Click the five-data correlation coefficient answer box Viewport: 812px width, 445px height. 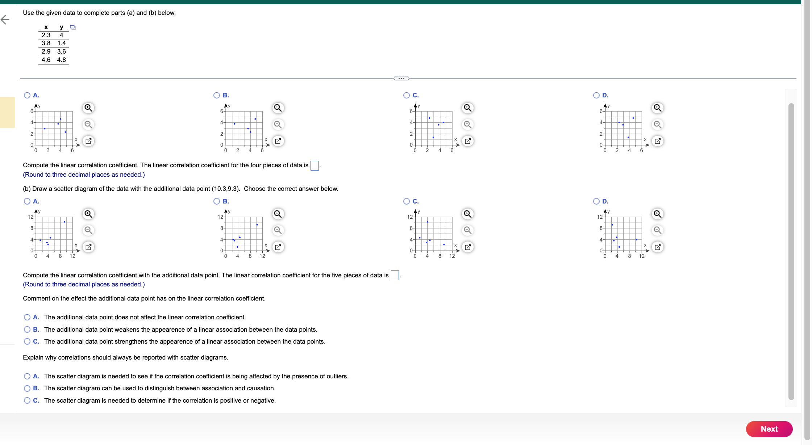click(x=395, y=276)
